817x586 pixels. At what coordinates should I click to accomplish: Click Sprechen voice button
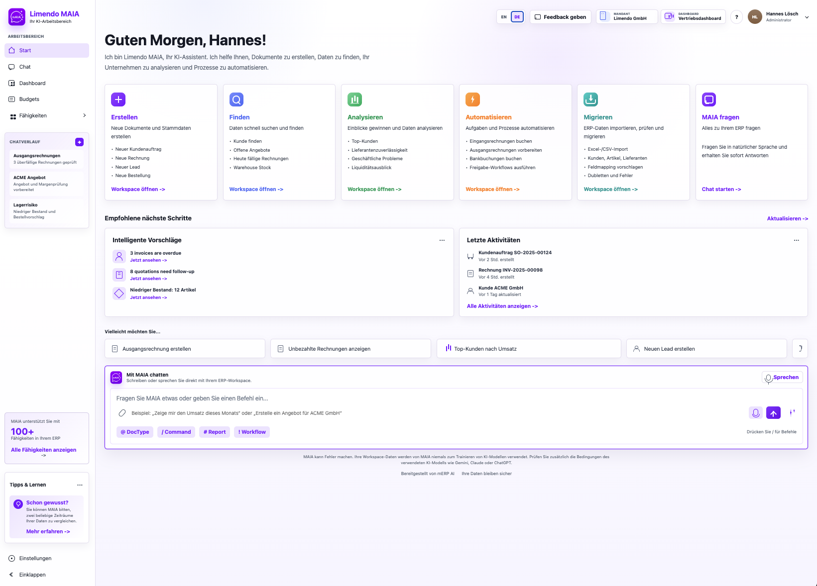click(x=782, y=378)
